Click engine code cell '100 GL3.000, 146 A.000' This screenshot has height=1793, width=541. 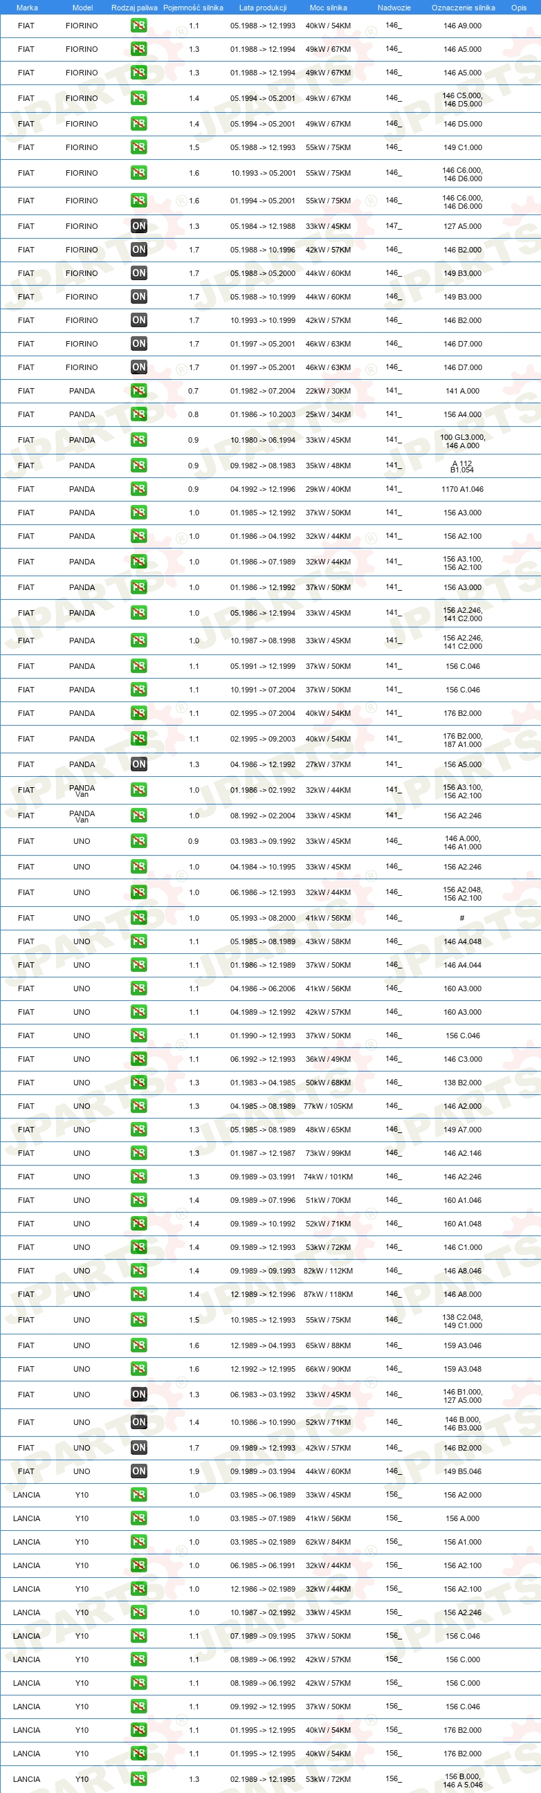tap(462, 441)
